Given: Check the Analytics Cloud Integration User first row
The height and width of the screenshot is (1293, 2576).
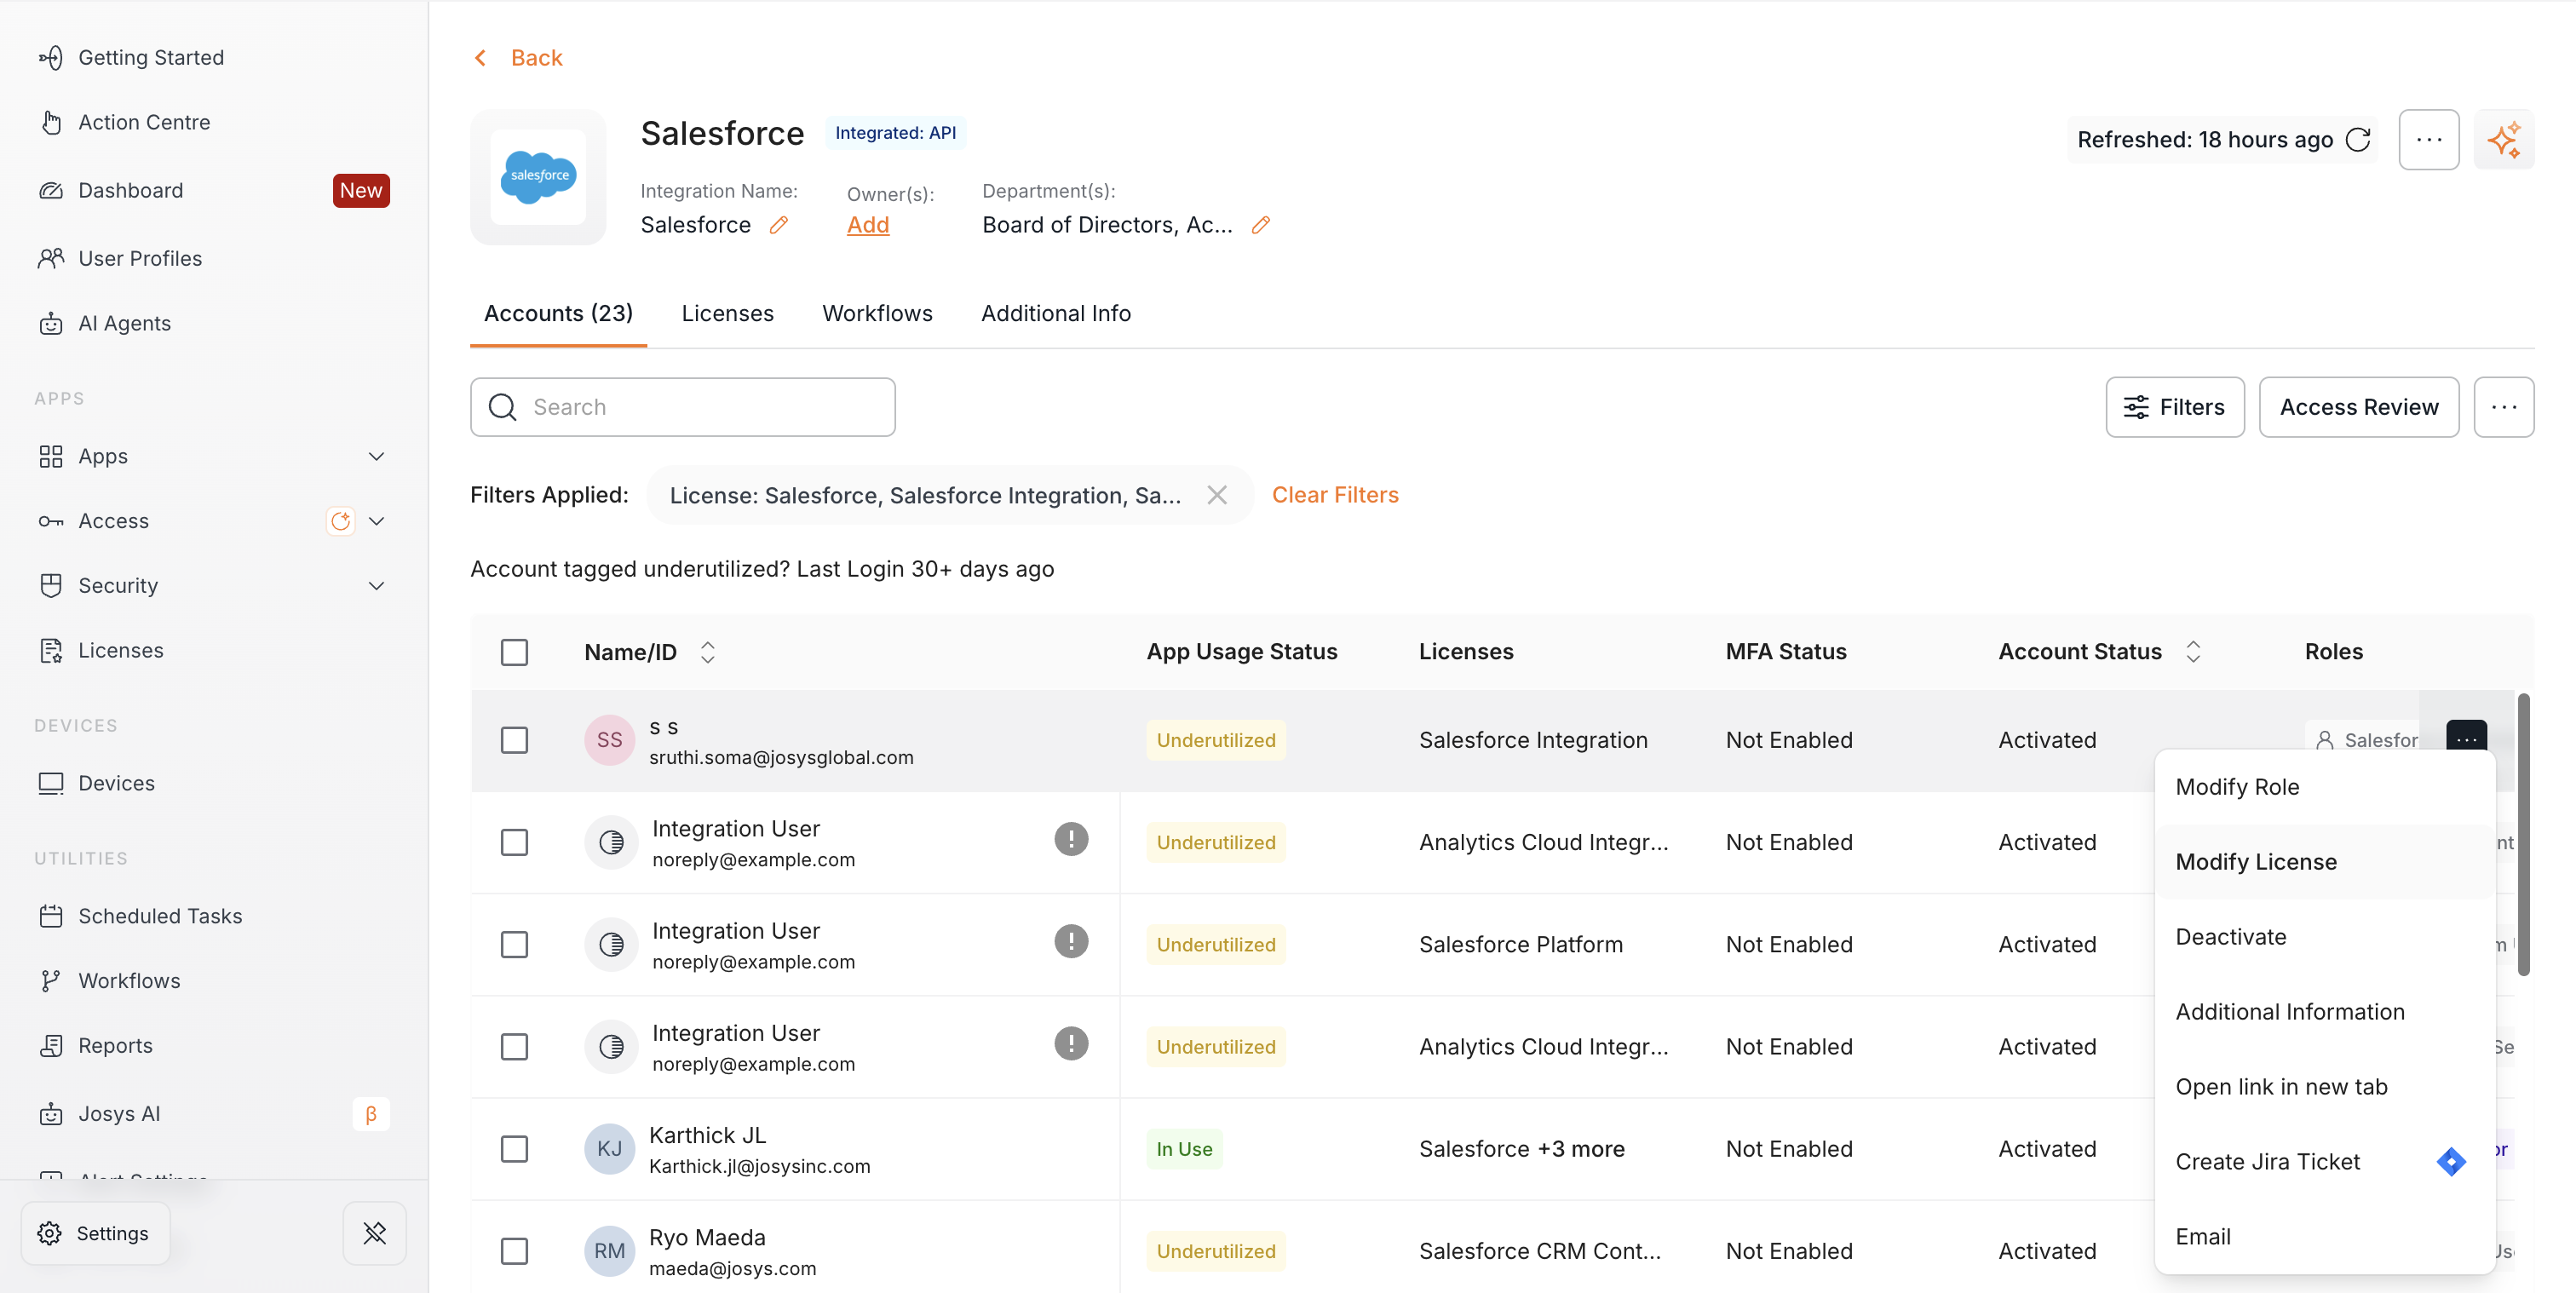Looking at the screenshot, I should (x=515, y=842).
